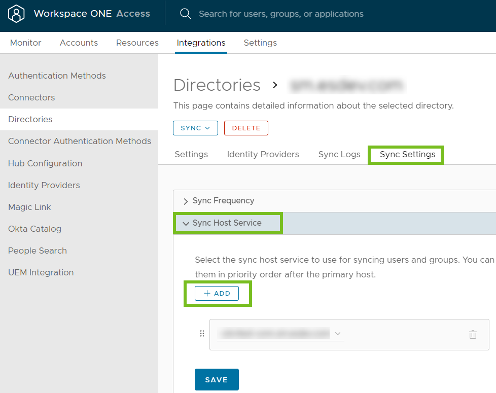Click the DELETE button
This screenshot has height=393, width=496.
tap(246, 128)
